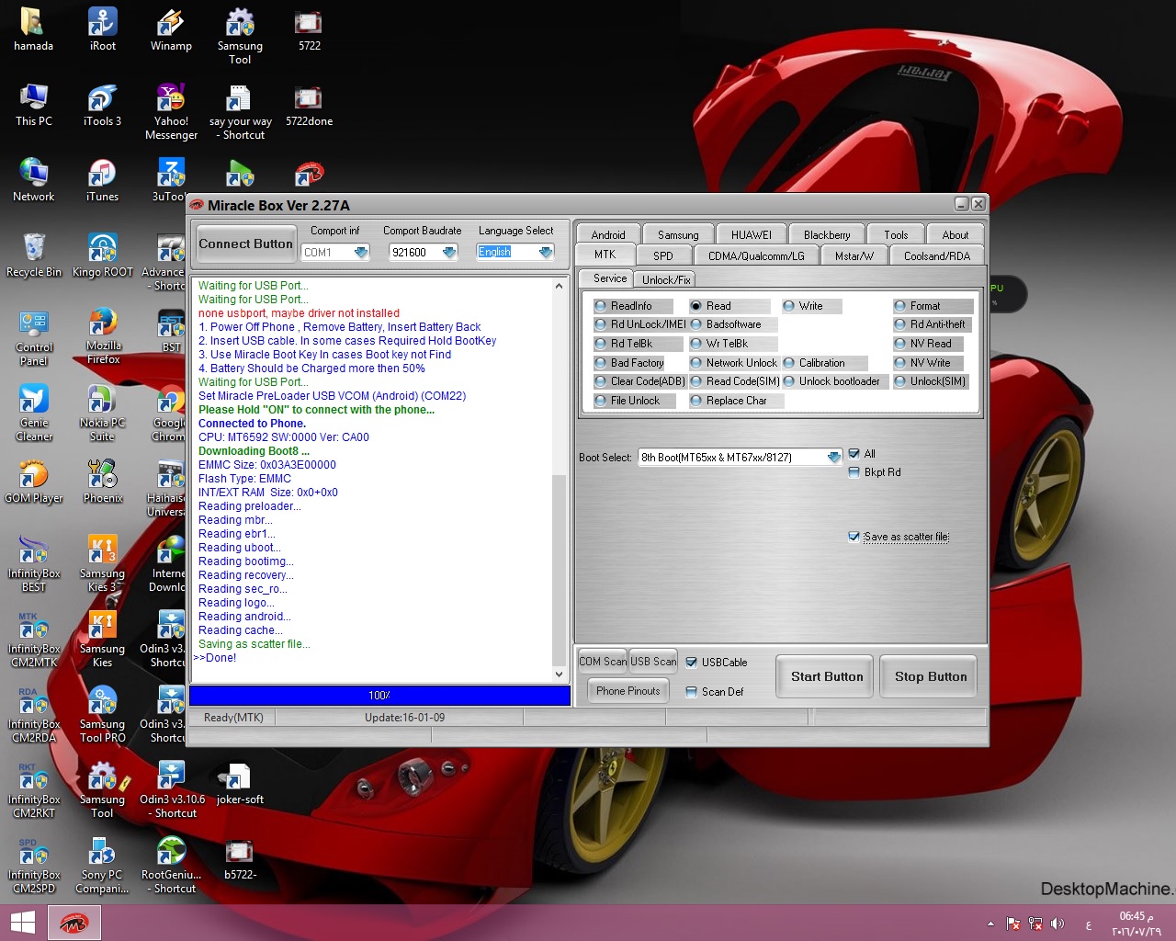This screenshot has height=941, width=1176.
Task: Click the USB Scan button
Action: point(653,662)
